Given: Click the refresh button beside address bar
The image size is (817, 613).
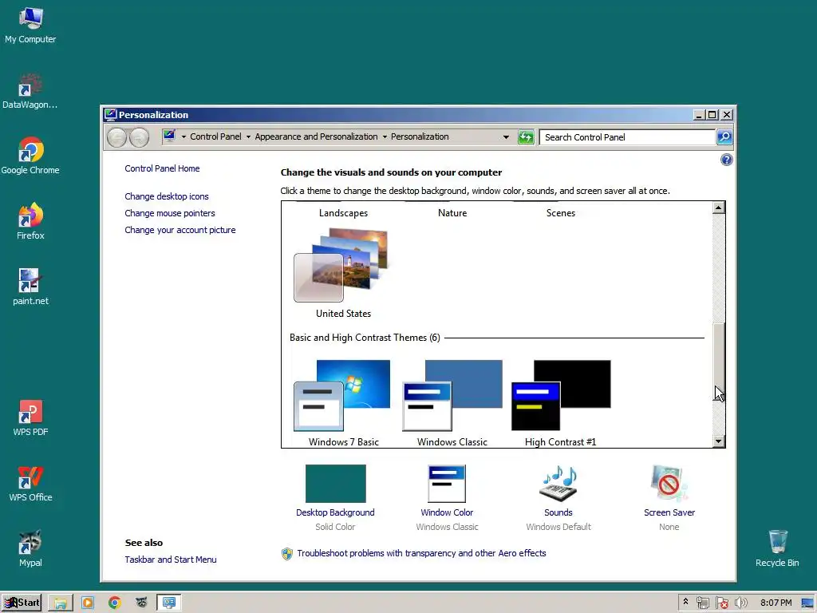Looking at the screenshot, I should pos(526,137).
